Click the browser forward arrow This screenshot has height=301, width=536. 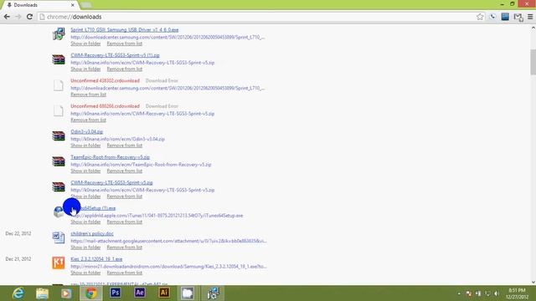[x=18, y=17]
